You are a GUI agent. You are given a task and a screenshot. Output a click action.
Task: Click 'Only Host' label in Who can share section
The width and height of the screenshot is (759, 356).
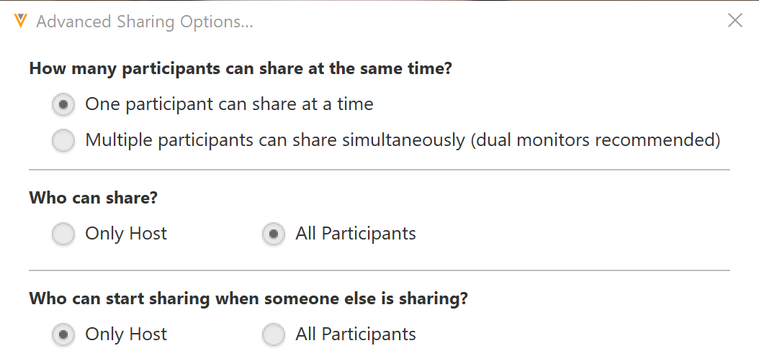126,234
